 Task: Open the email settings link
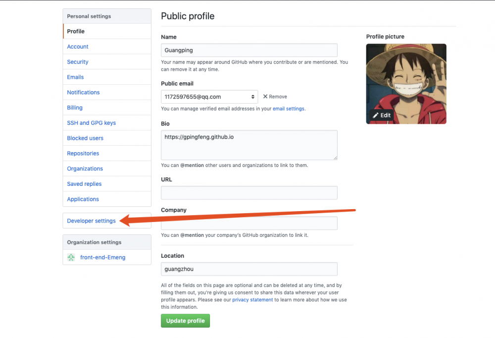289,109
